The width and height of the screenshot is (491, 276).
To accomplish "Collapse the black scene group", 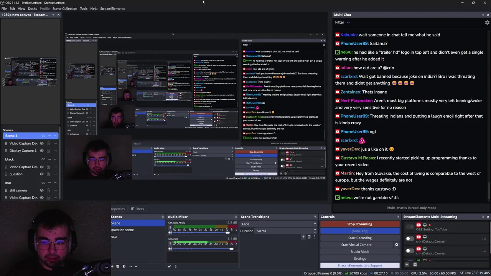I will [55, 159].
